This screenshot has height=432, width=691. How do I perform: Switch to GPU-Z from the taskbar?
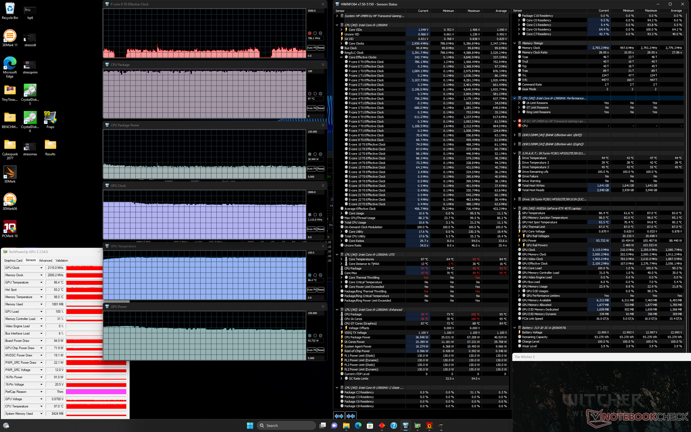pyautogui.click(x=417, y=426)
